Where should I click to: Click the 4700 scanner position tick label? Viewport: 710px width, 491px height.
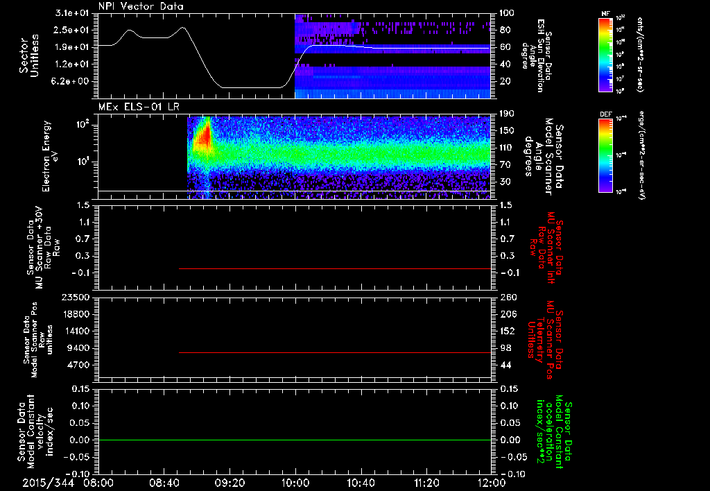coord(79,365)
